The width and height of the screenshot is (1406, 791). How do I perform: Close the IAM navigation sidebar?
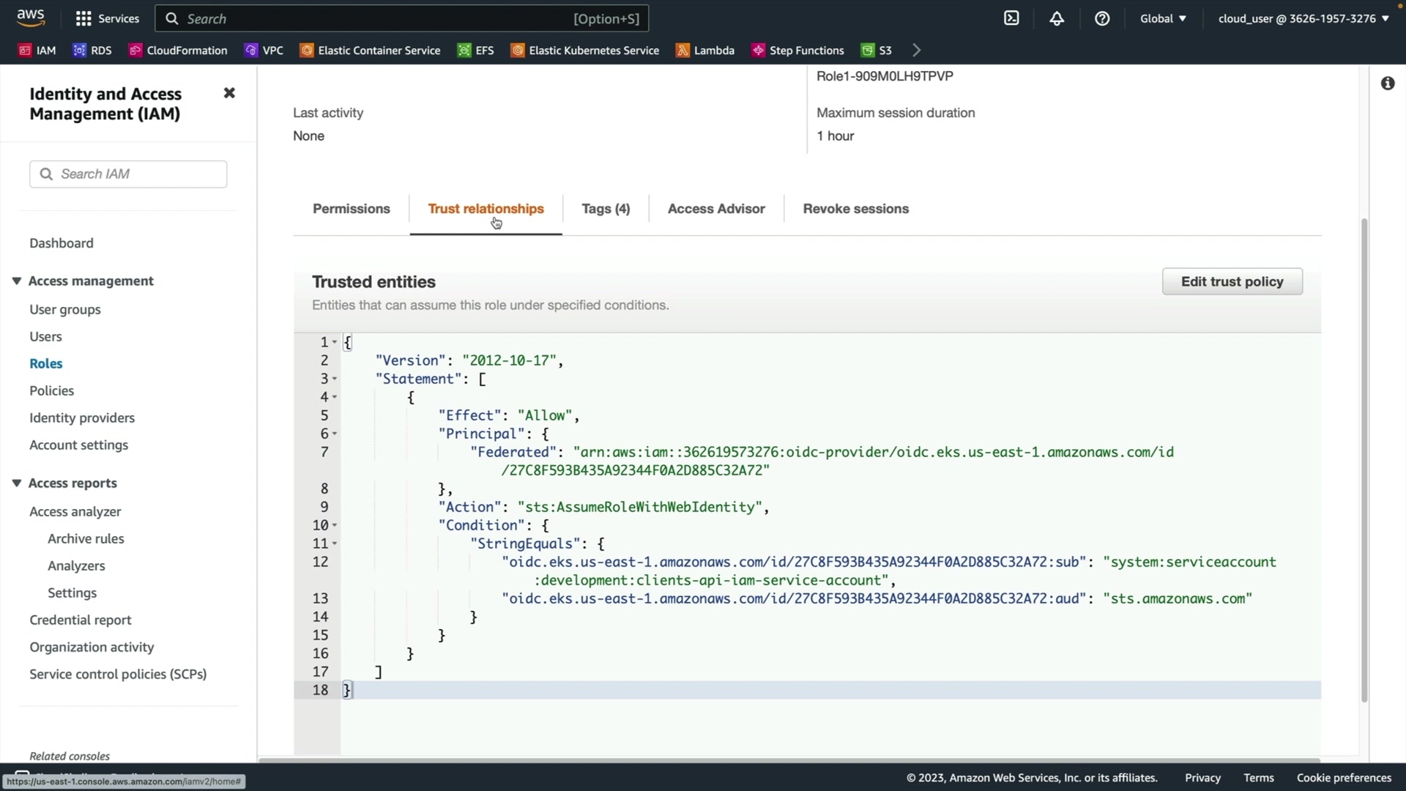click(x=229, y=93)
